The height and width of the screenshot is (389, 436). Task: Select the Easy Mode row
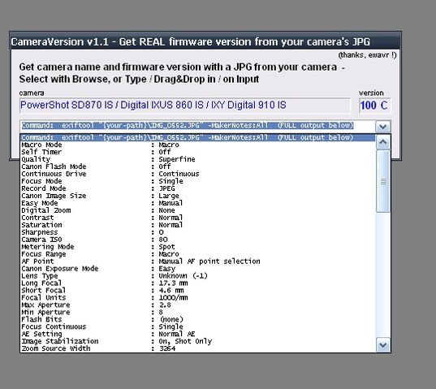197,203
